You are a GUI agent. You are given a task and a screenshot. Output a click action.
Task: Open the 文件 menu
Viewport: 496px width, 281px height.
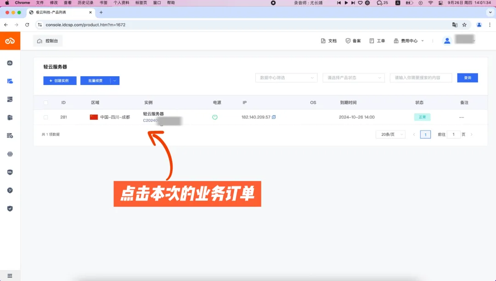40,3
